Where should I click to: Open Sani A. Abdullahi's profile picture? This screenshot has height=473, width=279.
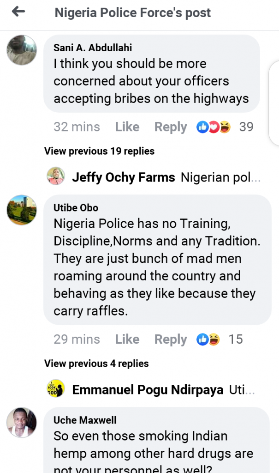22,50
